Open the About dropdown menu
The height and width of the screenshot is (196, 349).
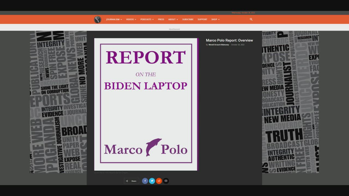pyautogui.click(x=173, y=19)
